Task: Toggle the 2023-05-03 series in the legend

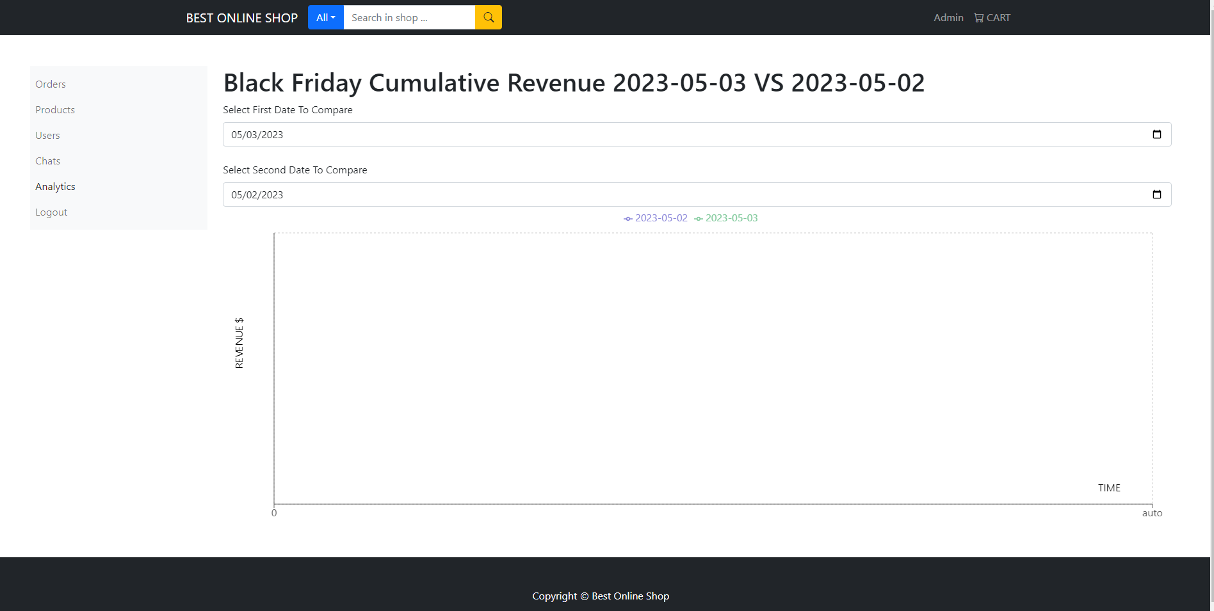Action: [731, 218]
